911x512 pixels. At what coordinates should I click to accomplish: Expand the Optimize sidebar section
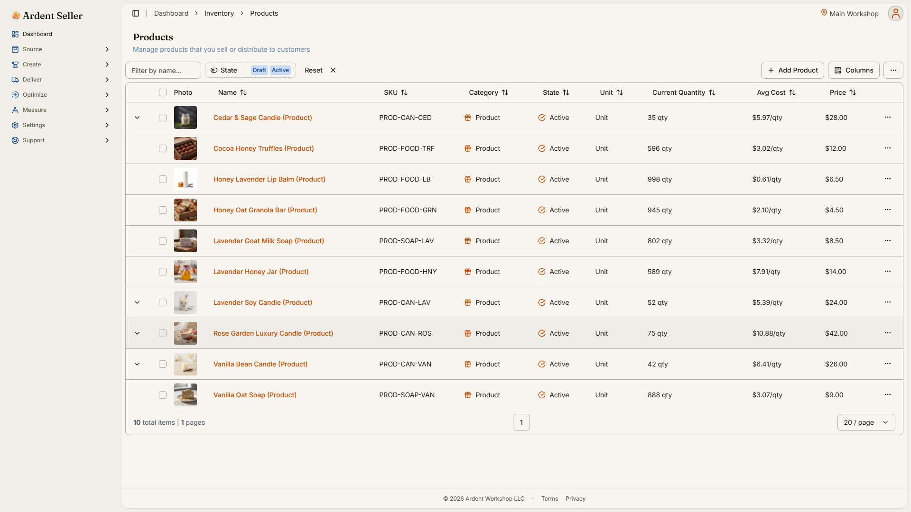pyautogui.click(x=61, y=95)
